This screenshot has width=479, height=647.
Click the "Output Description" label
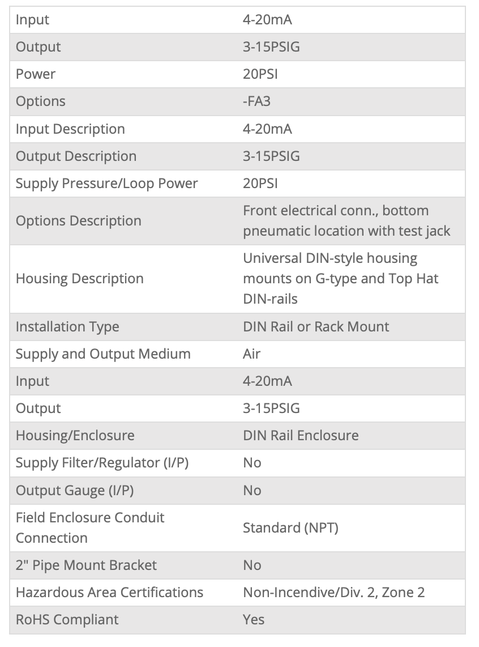click(76, 156)
